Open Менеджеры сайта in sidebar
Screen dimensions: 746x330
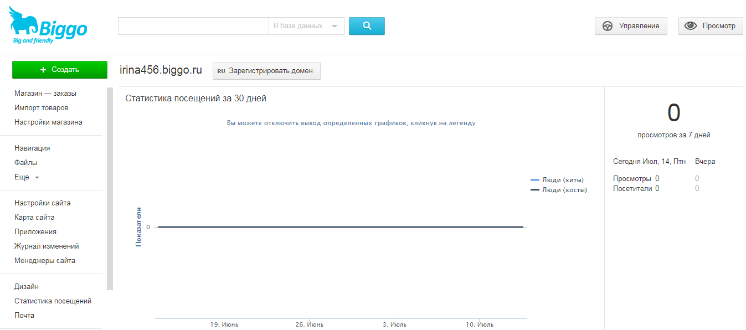(x=45, y=261)
